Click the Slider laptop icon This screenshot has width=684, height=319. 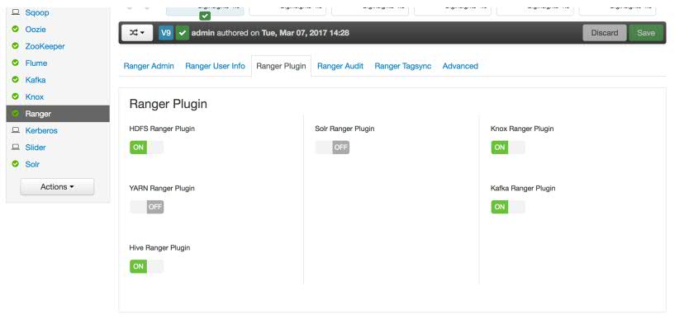click(x=15, y=148)
